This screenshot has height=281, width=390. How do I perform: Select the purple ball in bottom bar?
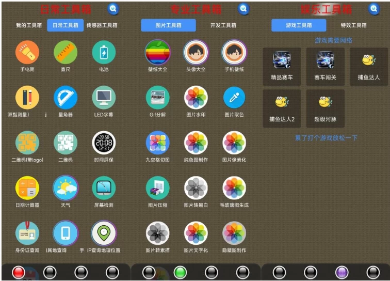click(x=342, y=272)
